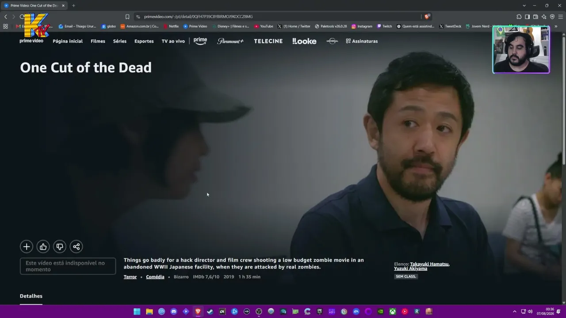Open Steam from the taskbar
The image size is (566, 318).
point(210,311)
